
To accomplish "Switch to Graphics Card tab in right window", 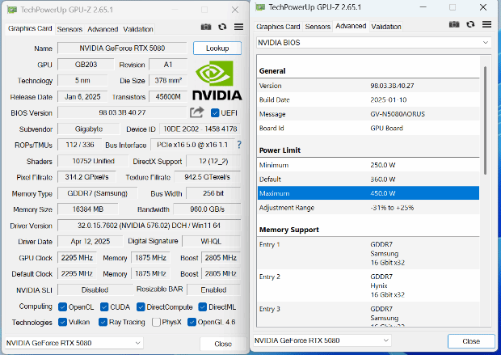I will click(x=278, y=27).
